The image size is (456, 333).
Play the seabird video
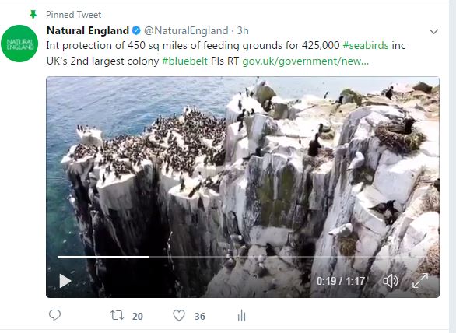[x=65, y=281]
